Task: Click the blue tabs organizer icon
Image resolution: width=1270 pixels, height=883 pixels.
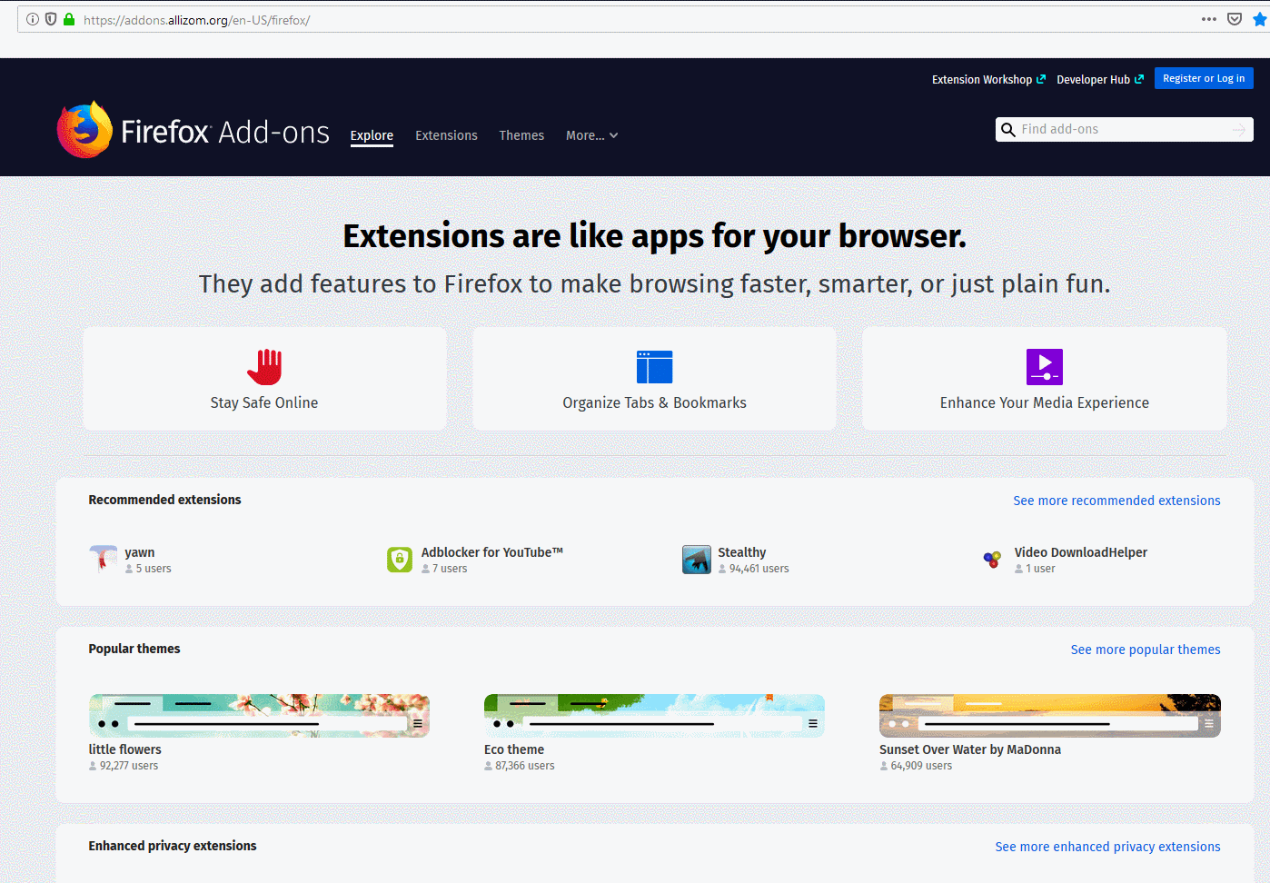Action: point(654,367)
